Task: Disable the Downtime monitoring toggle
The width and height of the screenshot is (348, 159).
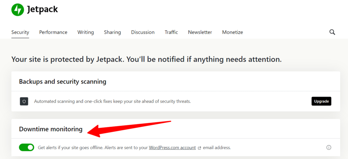Action: point(27,147)
